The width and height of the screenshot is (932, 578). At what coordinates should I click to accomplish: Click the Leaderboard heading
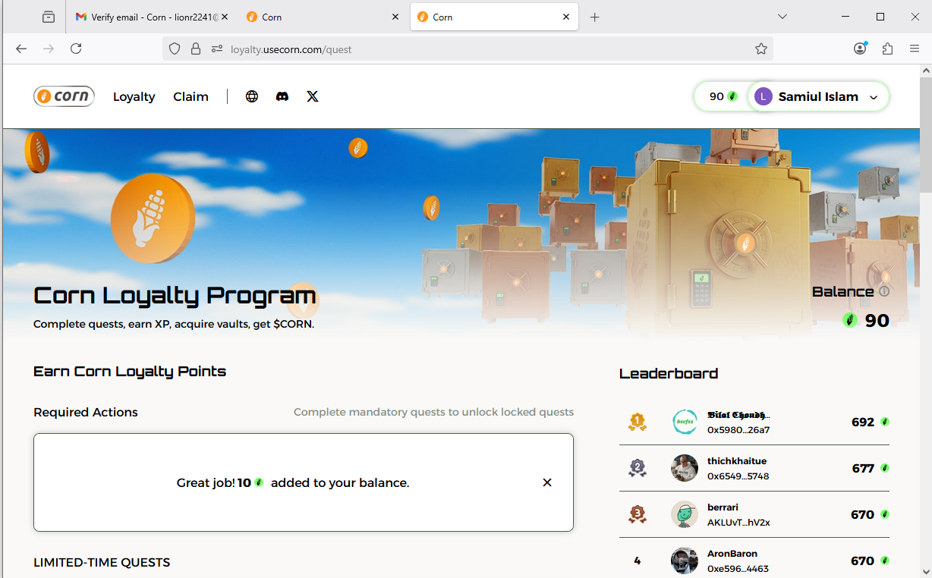pos(669,373)
